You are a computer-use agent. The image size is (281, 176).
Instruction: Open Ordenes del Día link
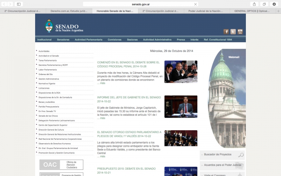point(46,74)
